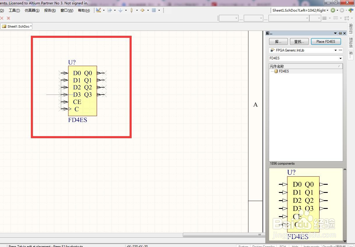
Task: Open the 仿真器(S) menu
Action: (32, 10)
